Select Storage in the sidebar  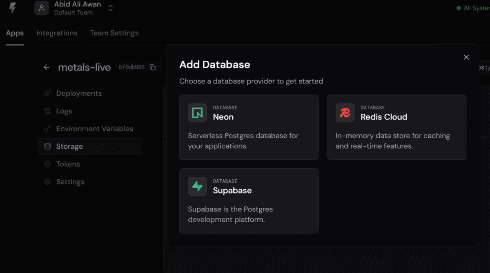(x=90, y=146)
